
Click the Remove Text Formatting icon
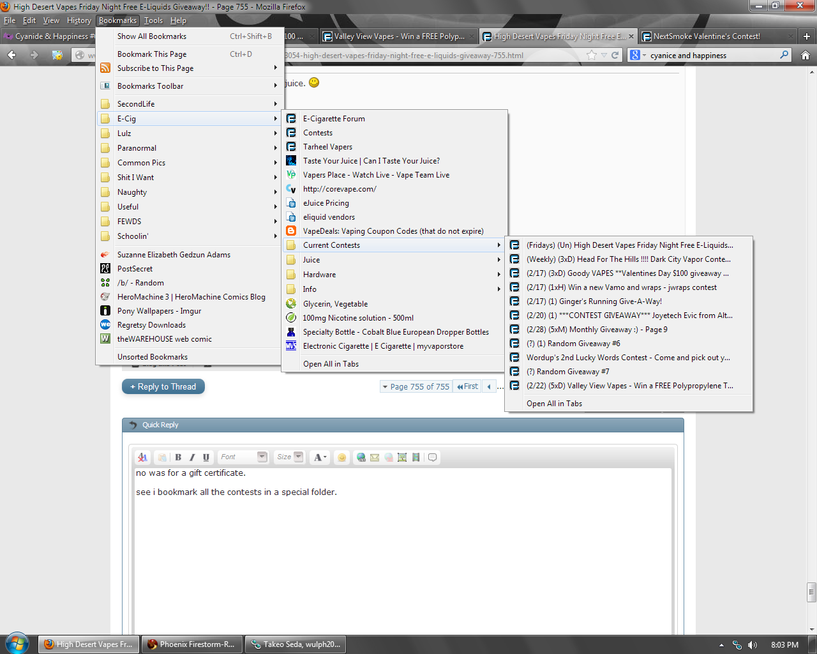pyautogui.click(x=142, y=457)
